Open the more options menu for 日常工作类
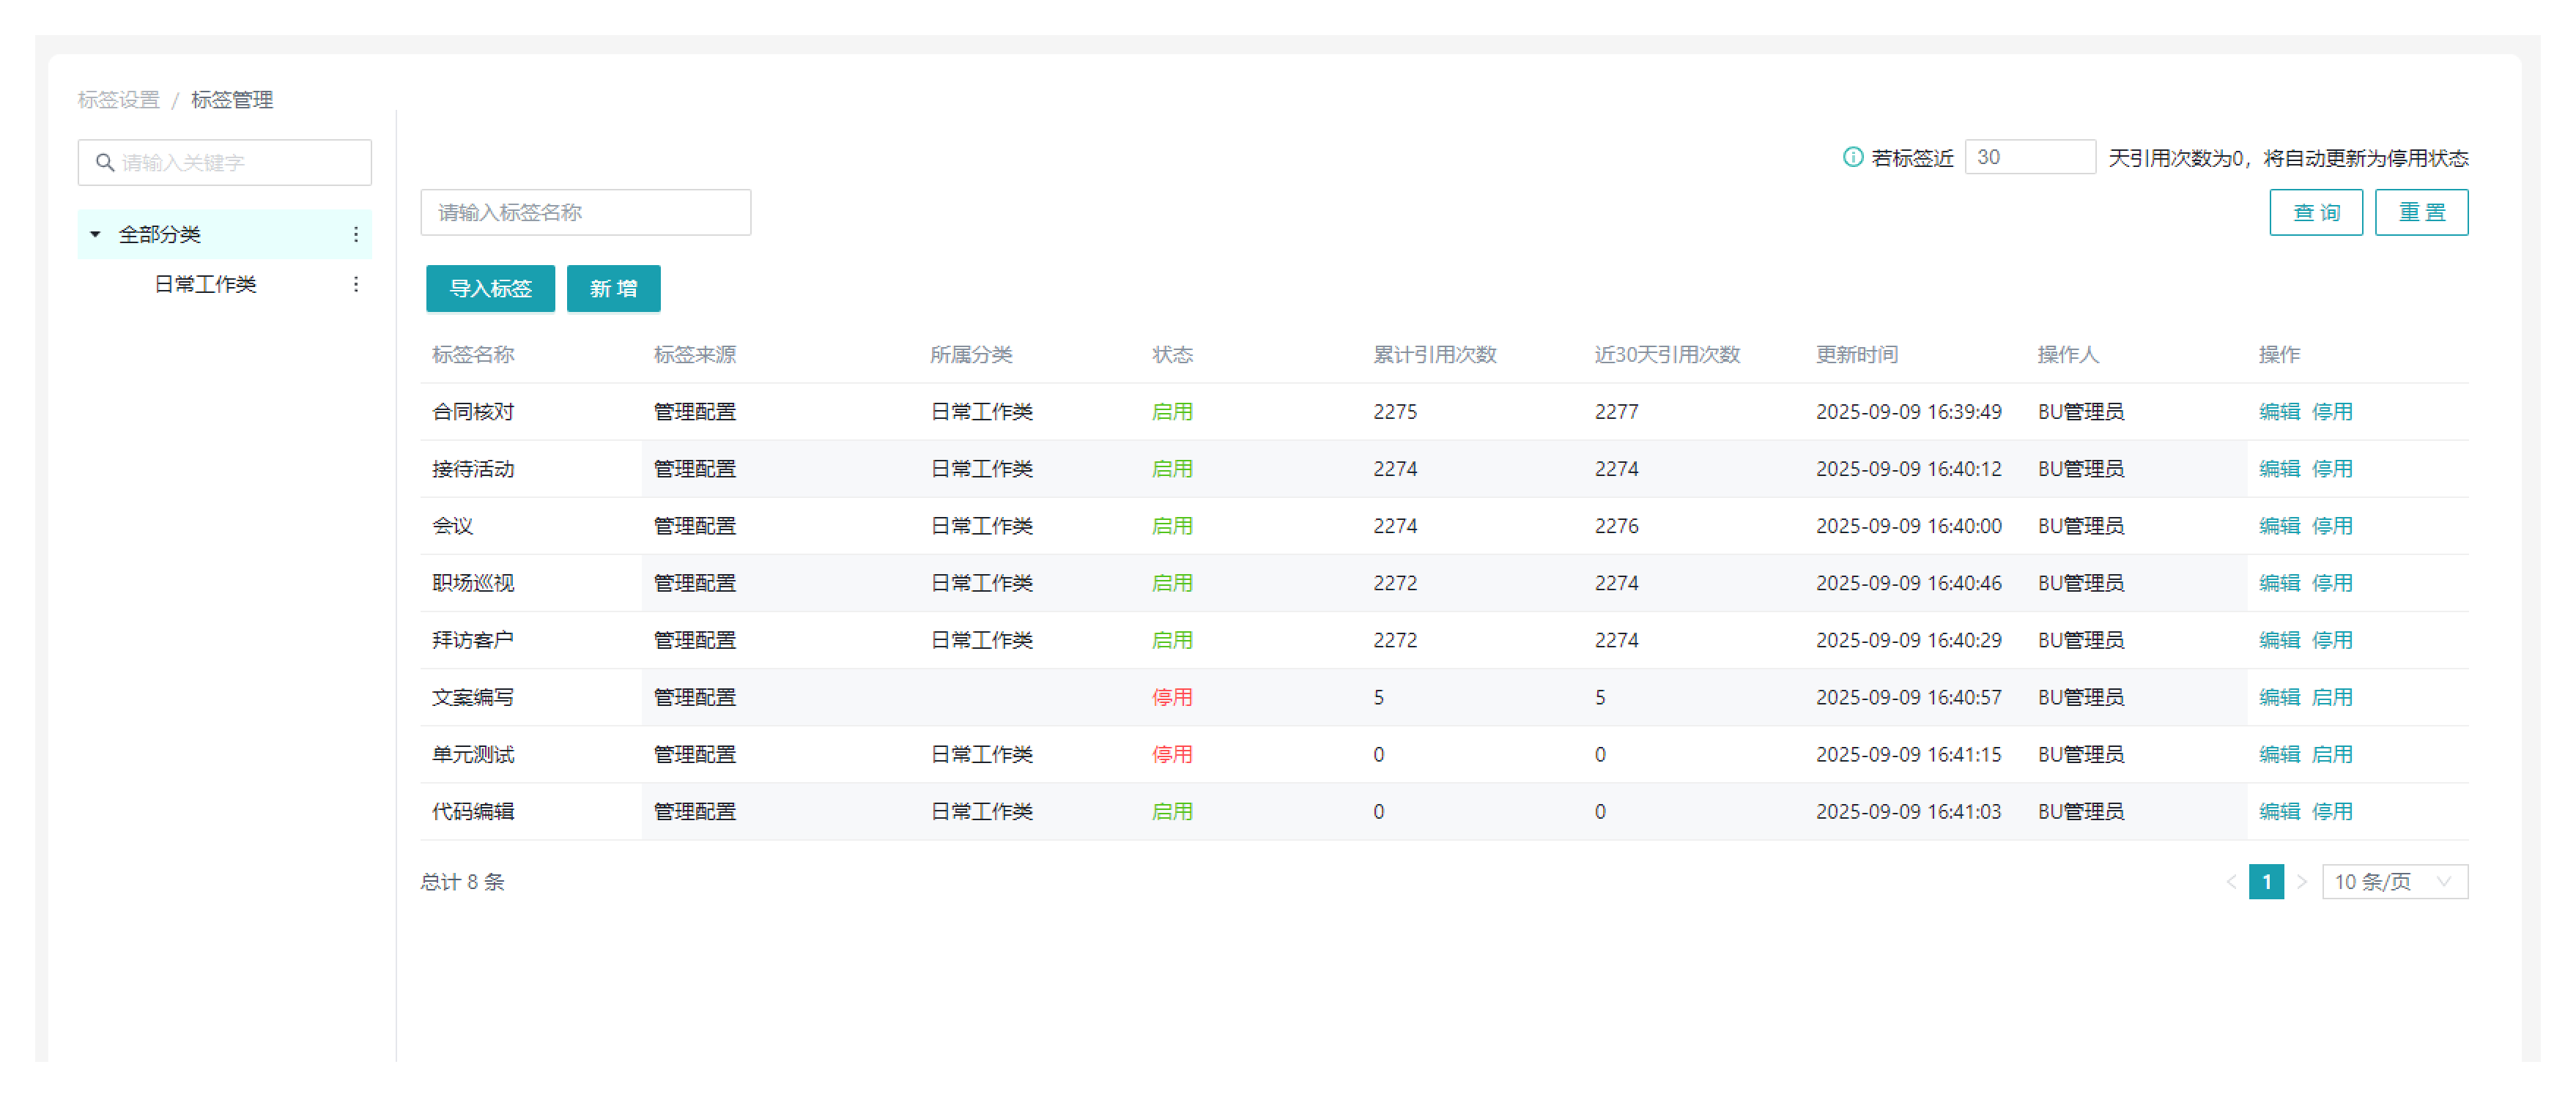This screenshot has width=2576, height=1097. (355, 283)
